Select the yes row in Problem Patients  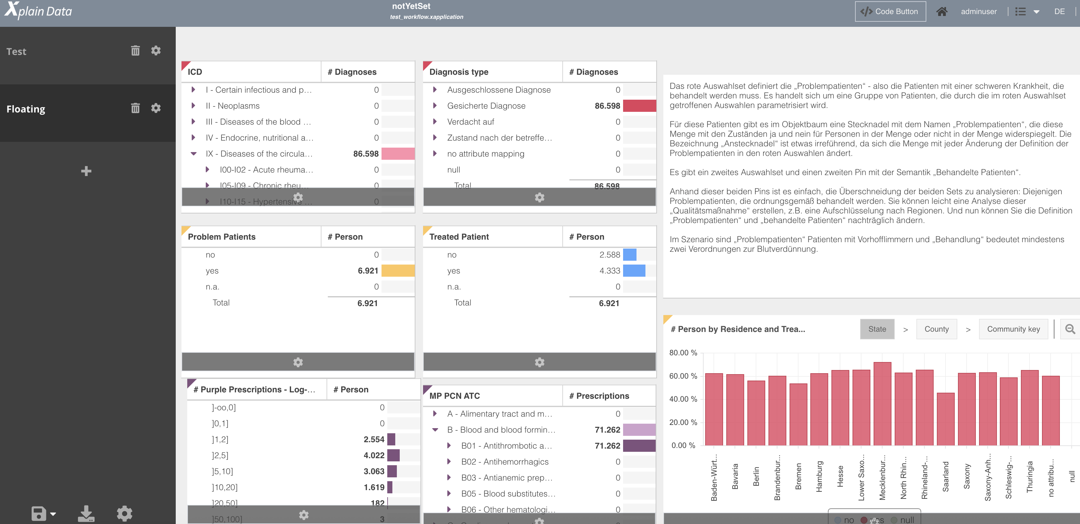coord(298,271)
